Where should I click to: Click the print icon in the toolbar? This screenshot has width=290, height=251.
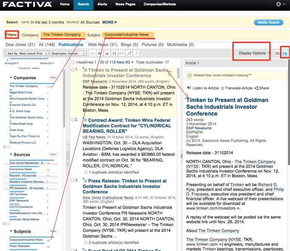tap(107, 53)
